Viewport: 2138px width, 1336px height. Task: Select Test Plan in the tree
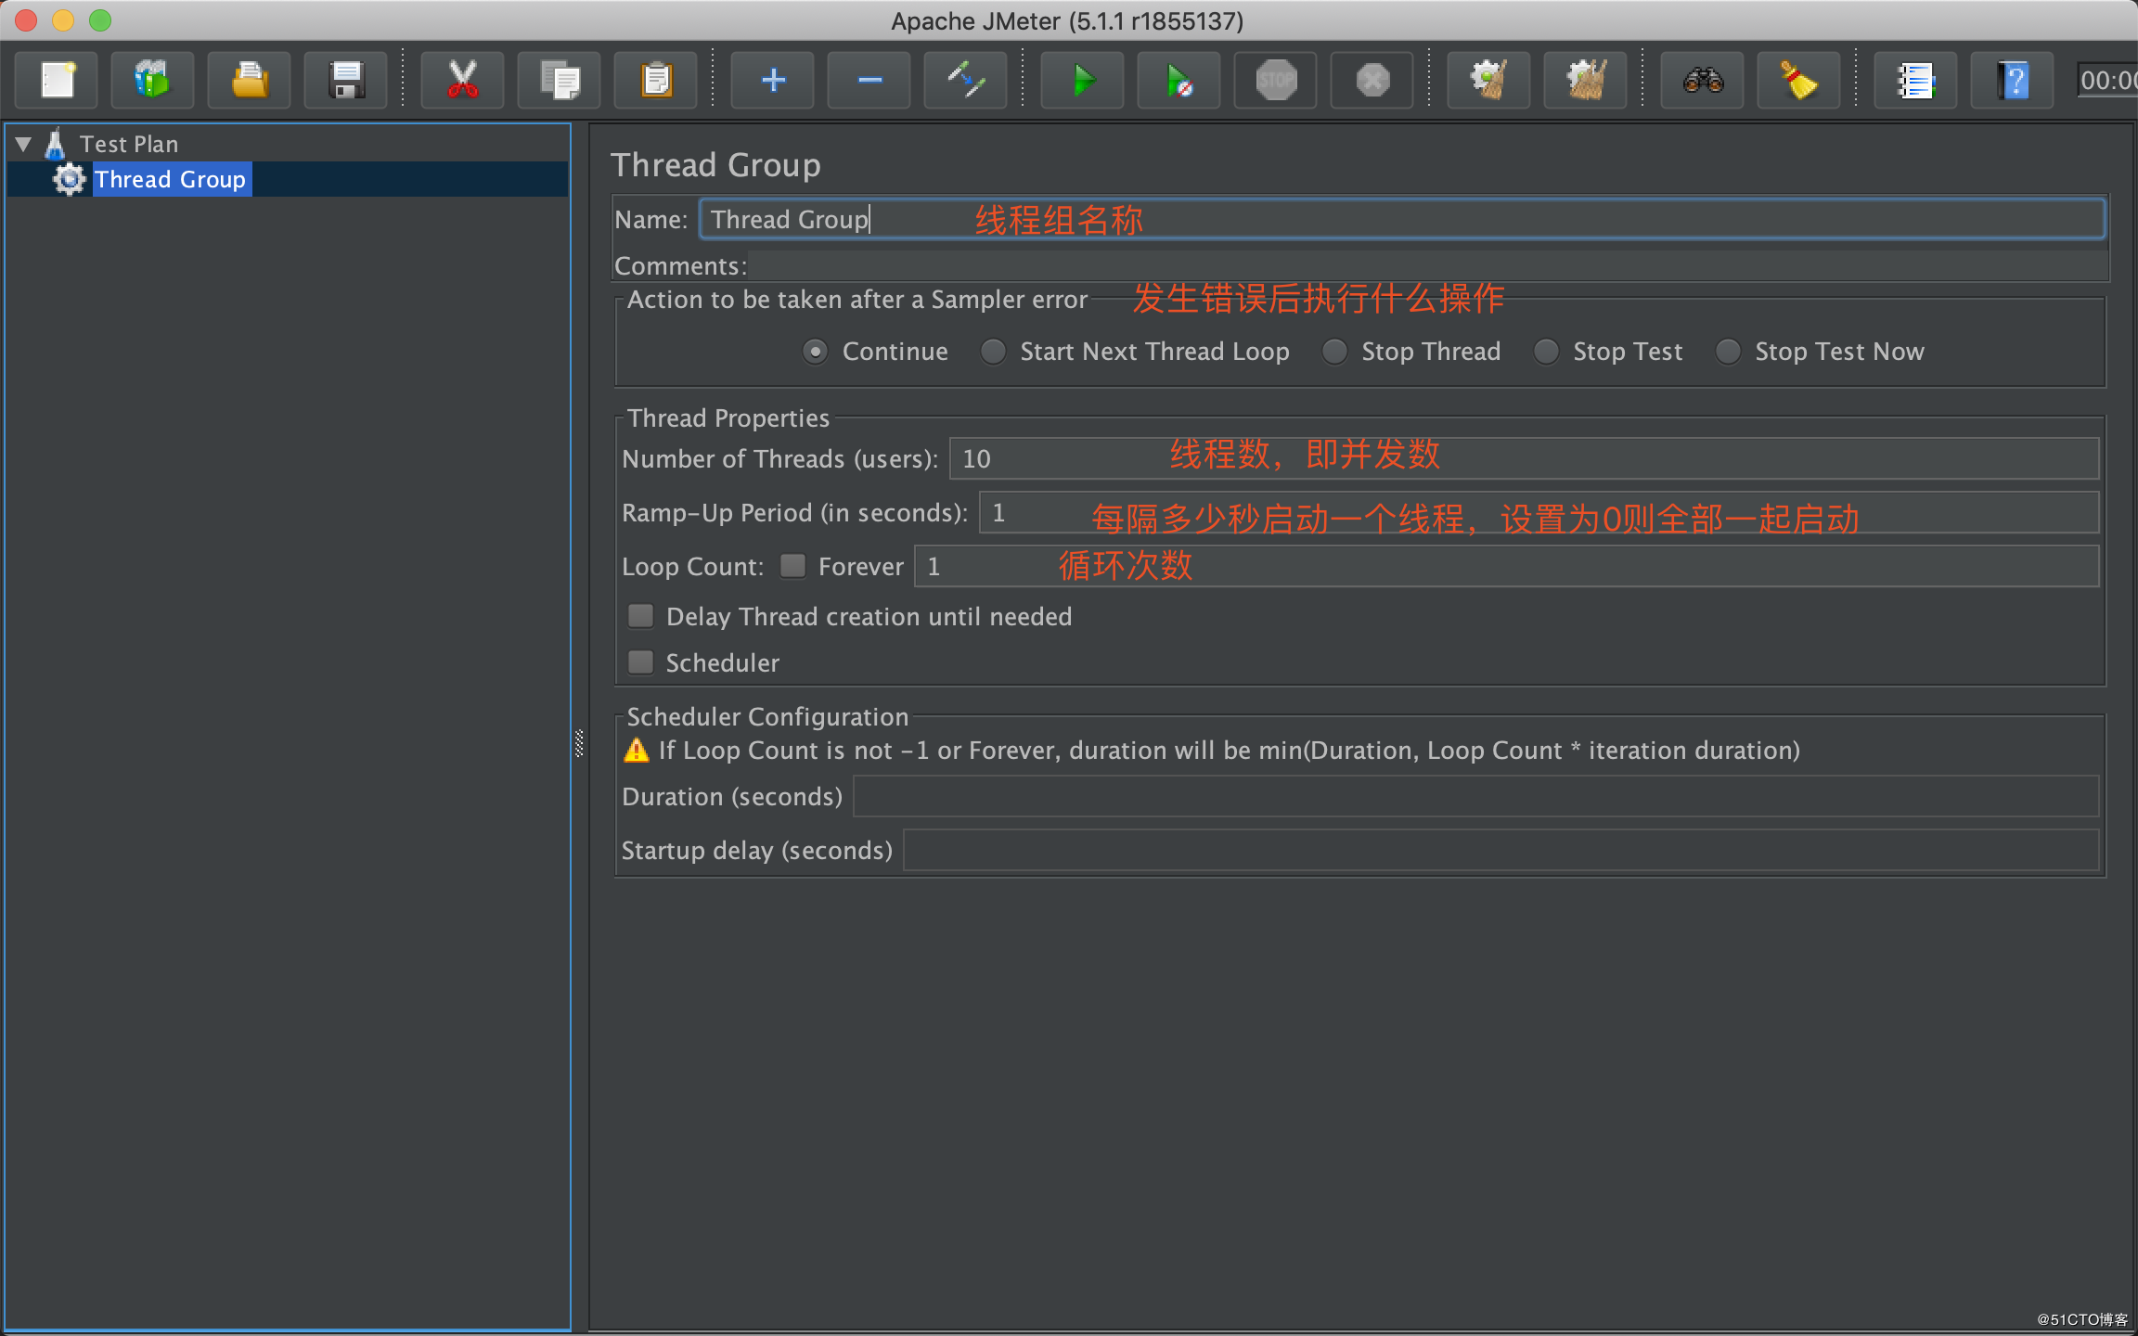(128, 144)
